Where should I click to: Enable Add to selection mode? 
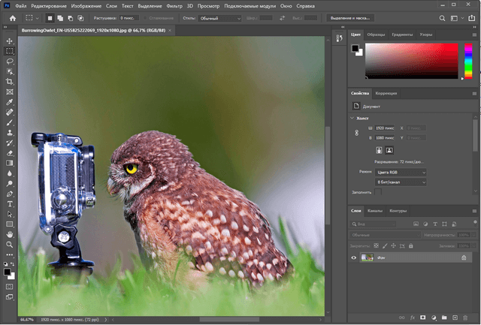(x=60, y=18)
